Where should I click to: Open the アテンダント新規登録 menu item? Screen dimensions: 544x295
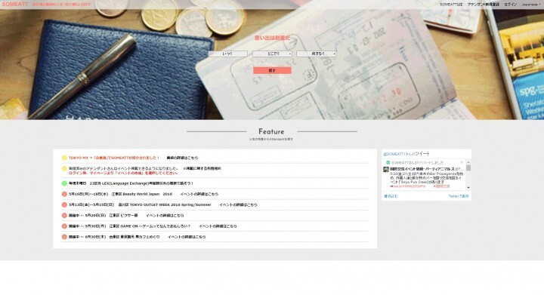tap(484, 5)
